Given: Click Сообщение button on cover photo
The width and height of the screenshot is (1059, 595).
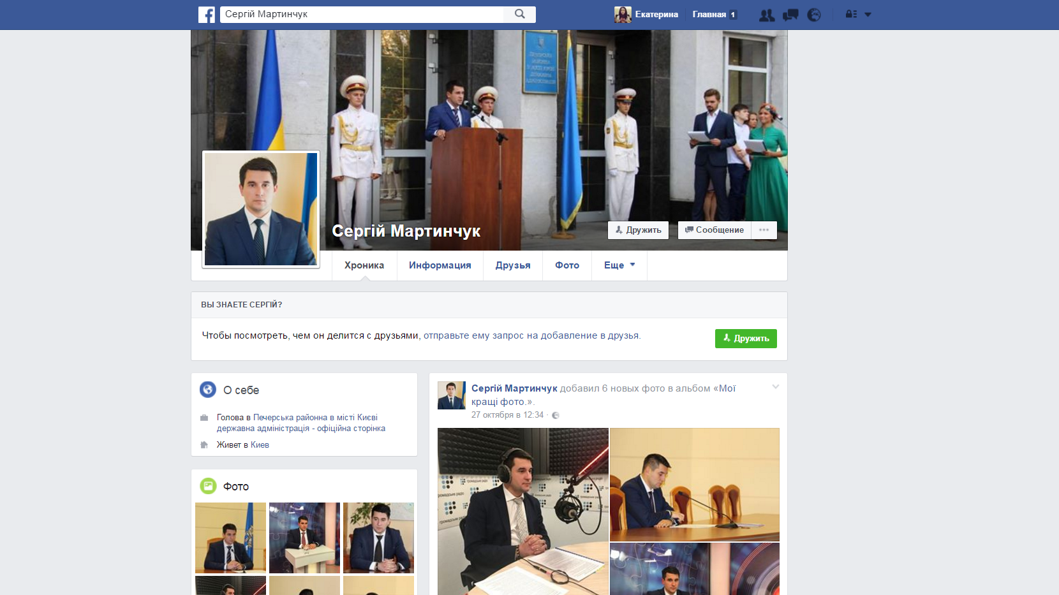Looking at the screenshot, I should (715, 230).
